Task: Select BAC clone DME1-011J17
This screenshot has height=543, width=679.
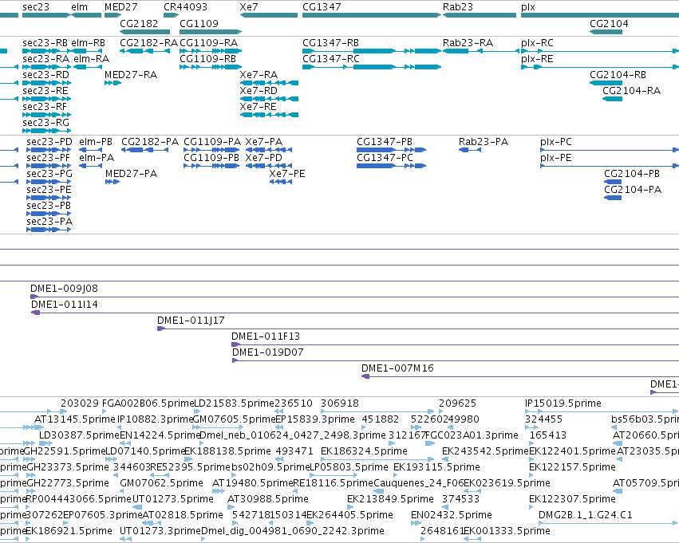Action: [191, 321]
